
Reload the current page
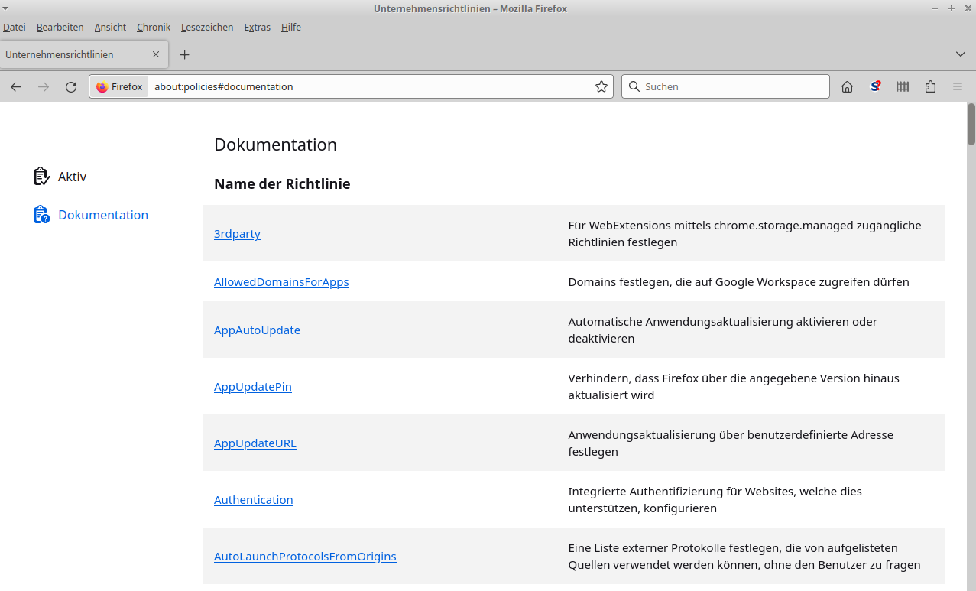pyautogui.click(x=71, y=87)
